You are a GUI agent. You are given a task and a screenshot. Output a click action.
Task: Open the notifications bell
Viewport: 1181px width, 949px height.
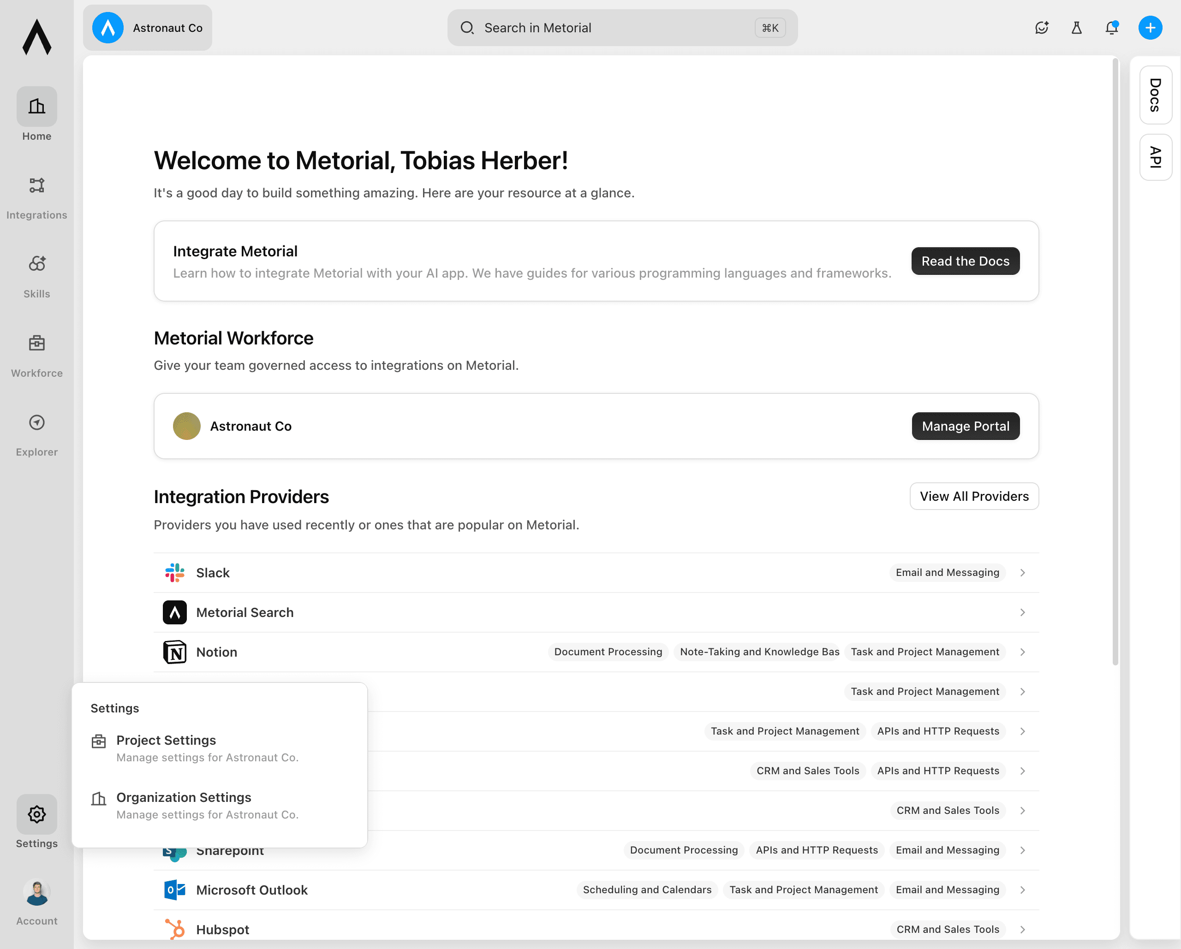(x=1111, y=27)
